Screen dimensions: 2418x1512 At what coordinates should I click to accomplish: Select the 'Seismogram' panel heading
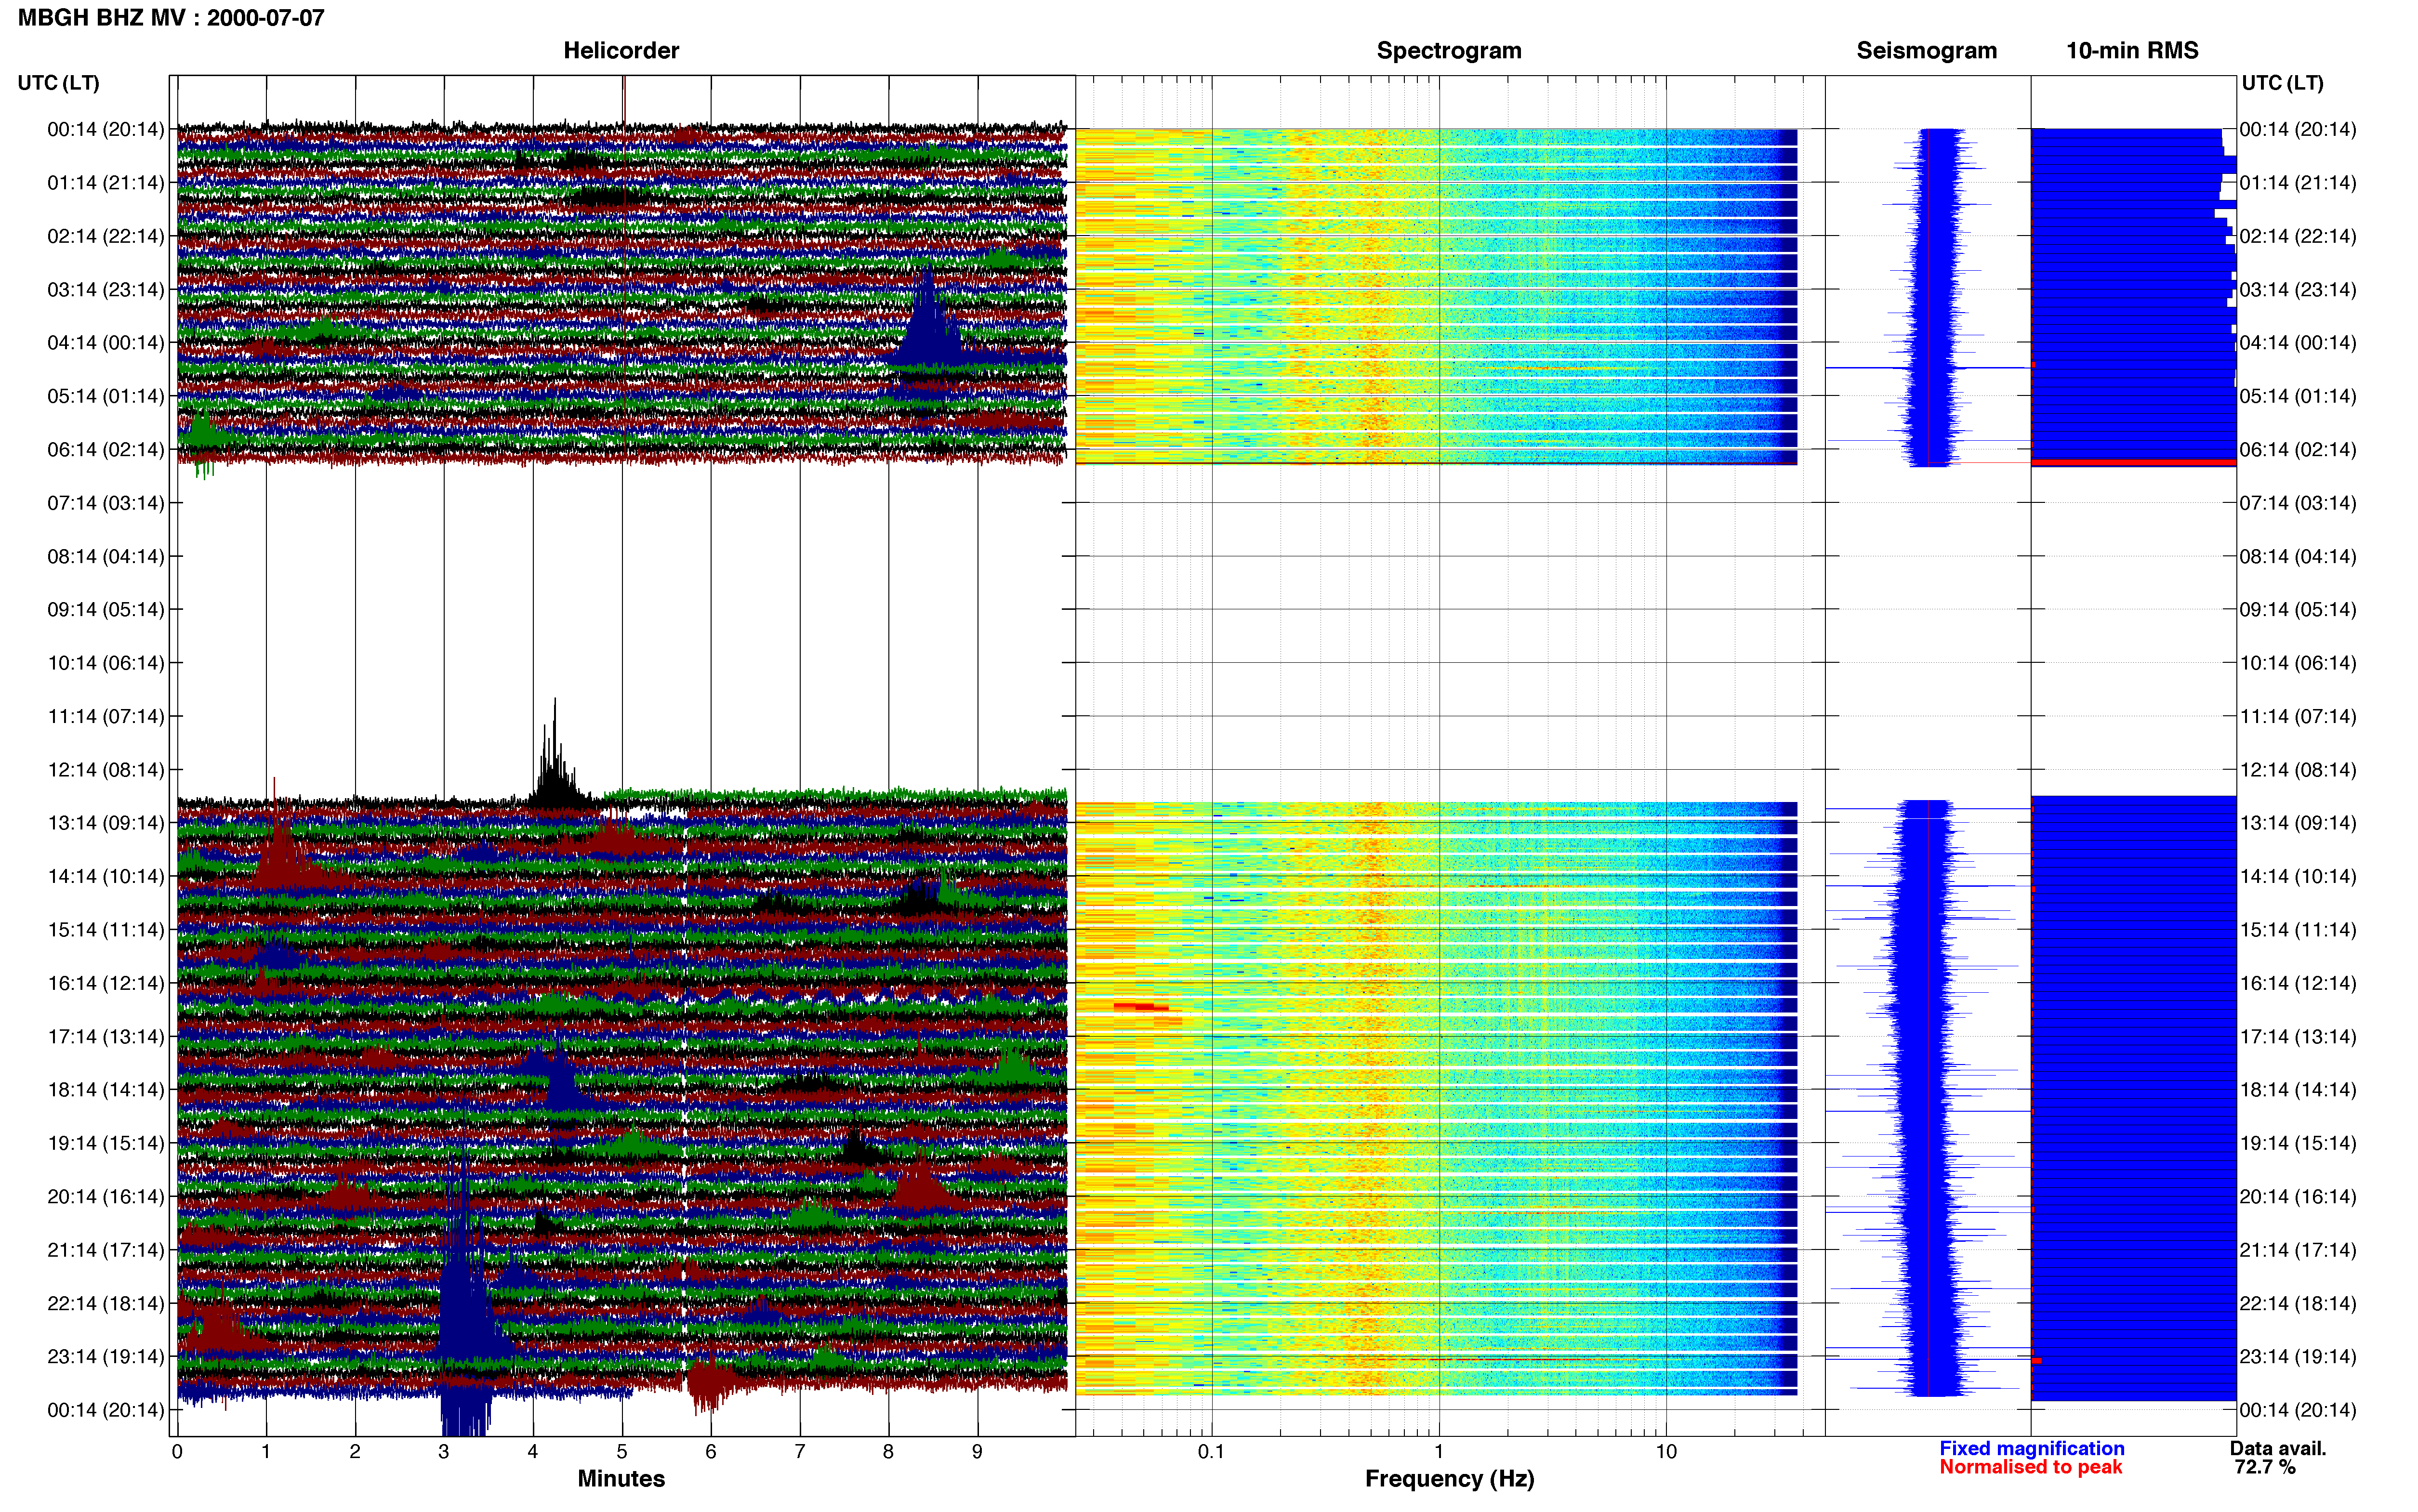tap(1926, 50)
